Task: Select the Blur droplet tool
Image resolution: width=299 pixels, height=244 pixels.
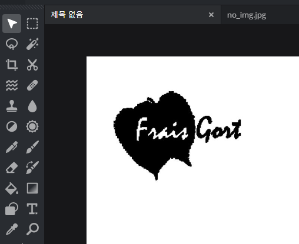Action: tap(32, 106)
